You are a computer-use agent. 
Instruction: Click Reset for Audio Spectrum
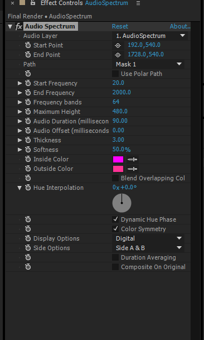[x=120, y=26]
